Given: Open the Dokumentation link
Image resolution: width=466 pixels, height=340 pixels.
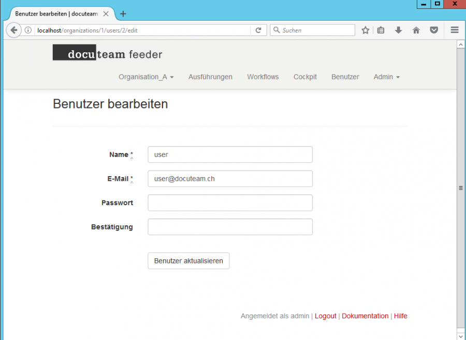Looking at the screenshot, I should coord(365,316).
